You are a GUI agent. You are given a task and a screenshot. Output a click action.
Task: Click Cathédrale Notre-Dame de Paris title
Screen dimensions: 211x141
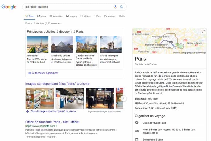click(x=85, y=57)
